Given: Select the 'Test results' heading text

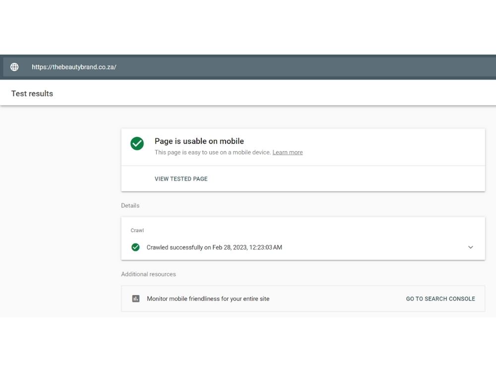Looking at the screenshot, I should (x=32, y=94).
